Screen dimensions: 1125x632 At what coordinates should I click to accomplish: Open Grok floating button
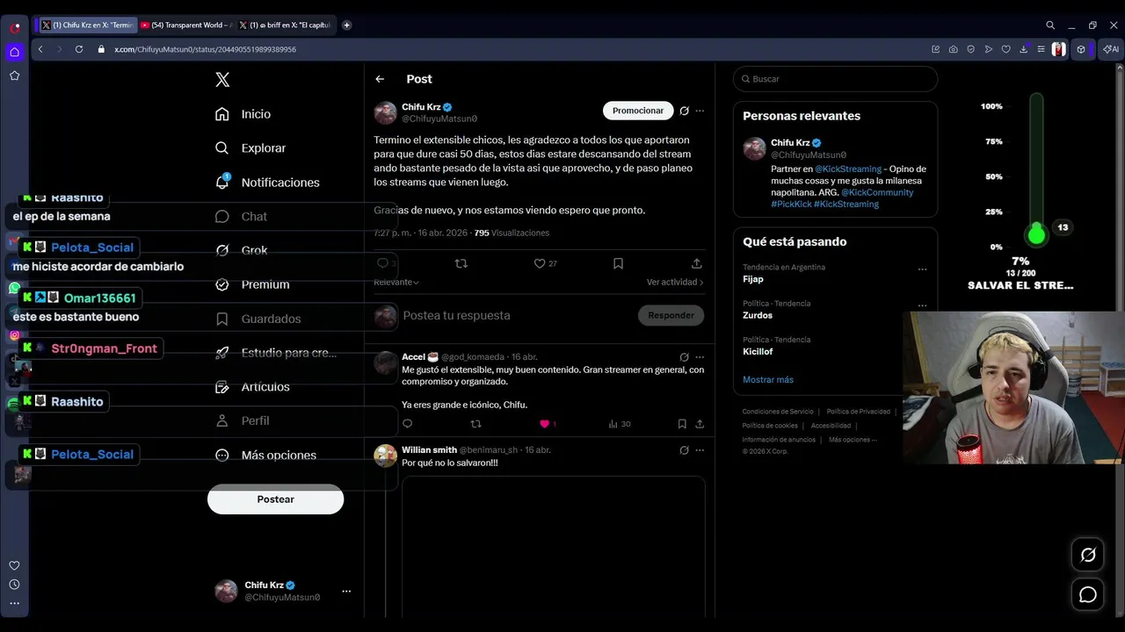click(1088, 555)
